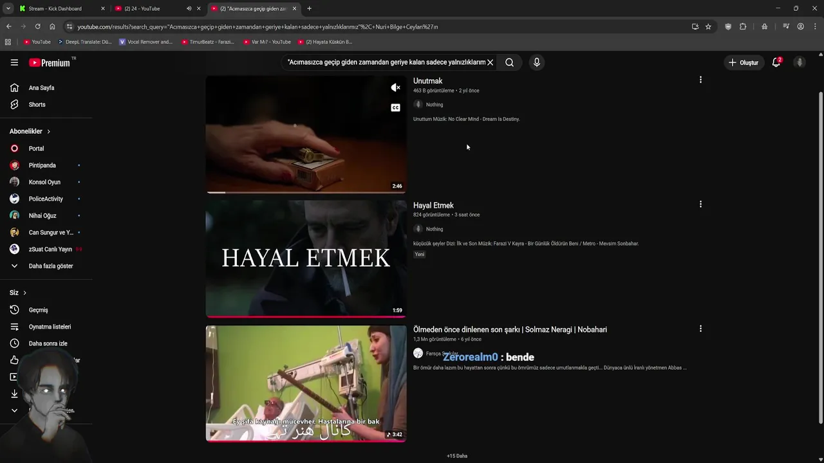Screen dimensions: 824x463
Task: Play the HAYAL ETMEK thumbnail
Action: coord(306,258)
